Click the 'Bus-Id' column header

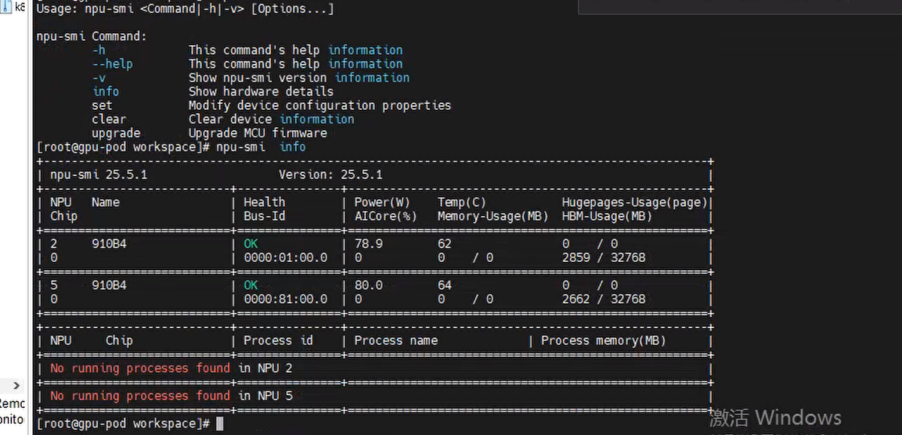tap(264, 216)
